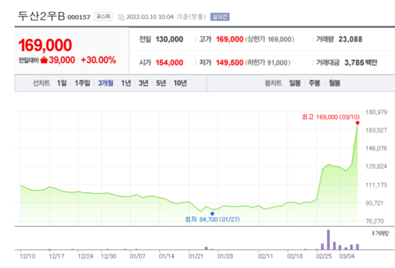Click the 2022.03.10 10:04 timestamp

(x=150, y=17)
